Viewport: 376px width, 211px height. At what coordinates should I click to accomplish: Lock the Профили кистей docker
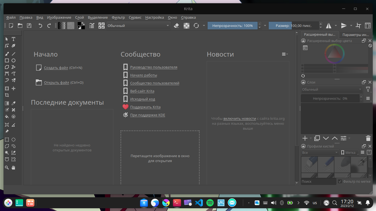coord(303,146)
